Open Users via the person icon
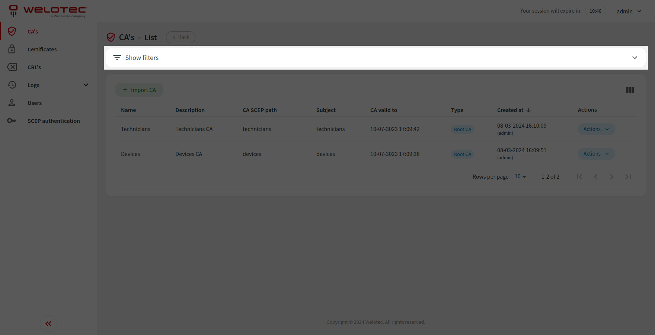655x335 pixels. point(12,103)
